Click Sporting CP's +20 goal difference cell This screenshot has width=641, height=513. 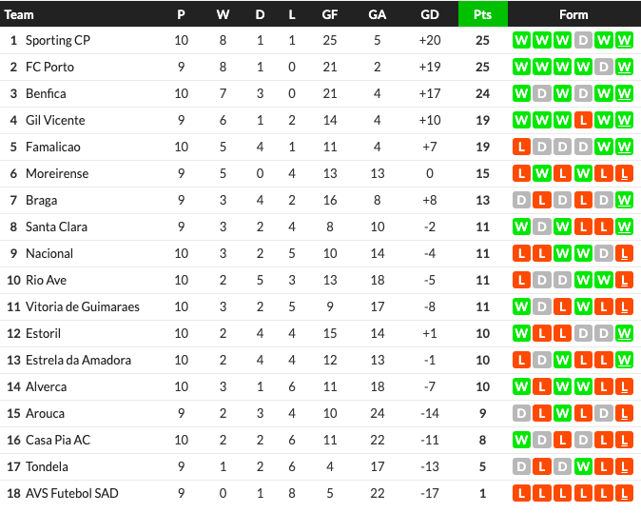[429, 41]
